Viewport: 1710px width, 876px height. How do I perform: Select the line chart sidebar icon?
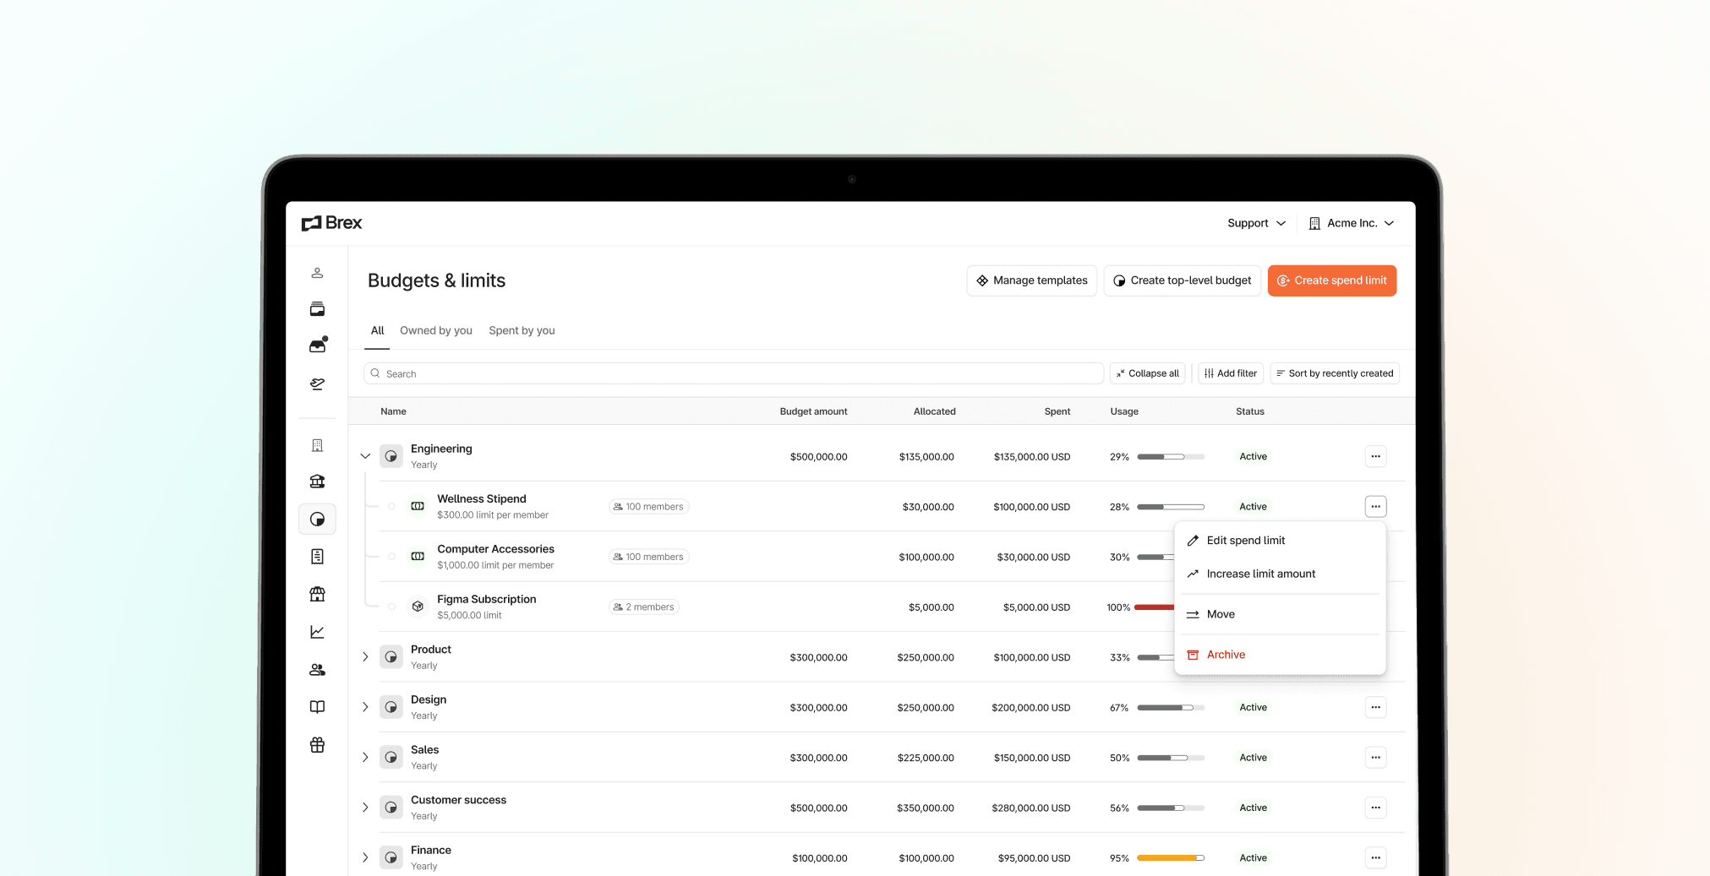[x=317, y=632]
